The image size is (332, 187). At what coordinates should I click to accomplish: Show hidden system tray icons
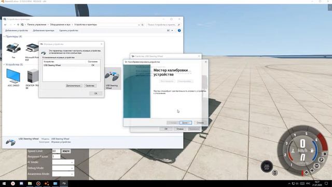[x=289, y=183]
